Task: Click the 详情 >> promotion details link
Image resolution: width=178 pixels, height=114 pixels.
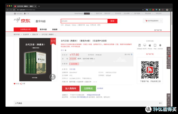Action: [92, 59]
